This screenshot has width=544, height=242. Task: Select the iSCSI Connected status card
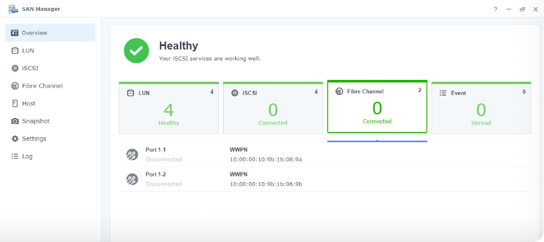(x=273, y=108)
